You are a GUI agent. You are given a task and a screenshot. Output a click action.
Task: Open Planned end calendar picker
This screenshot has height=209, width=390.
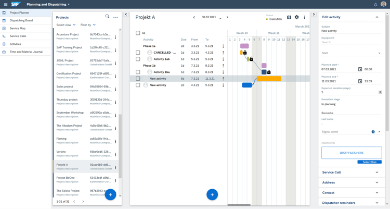click(x=360, y=81)
